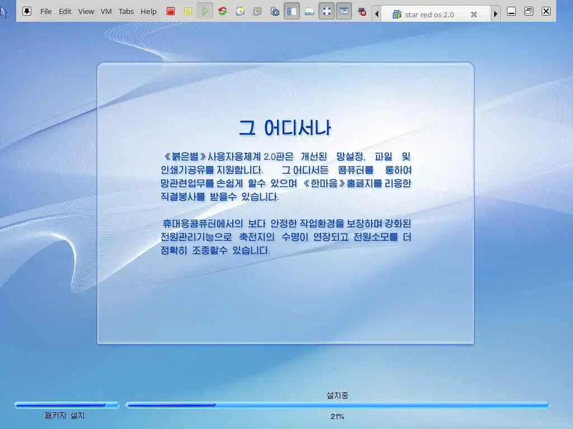Viewport: 573px width, 429px height.
Task: Restart the guest with red-green arrows icon
Action: point(223,11)
